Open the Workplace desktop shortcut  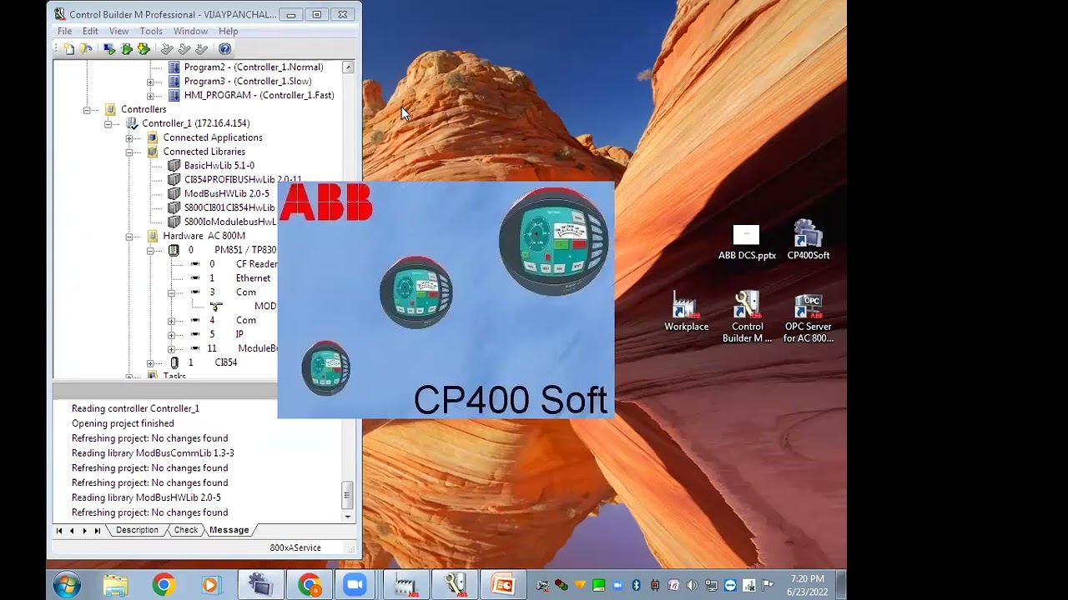686,312
